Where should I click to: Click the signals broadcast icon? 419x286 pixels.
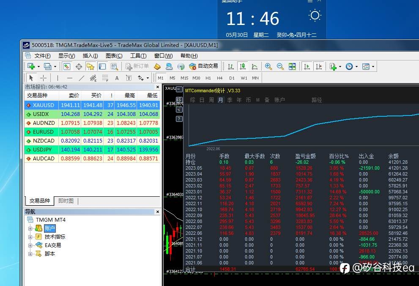[181, 66]
